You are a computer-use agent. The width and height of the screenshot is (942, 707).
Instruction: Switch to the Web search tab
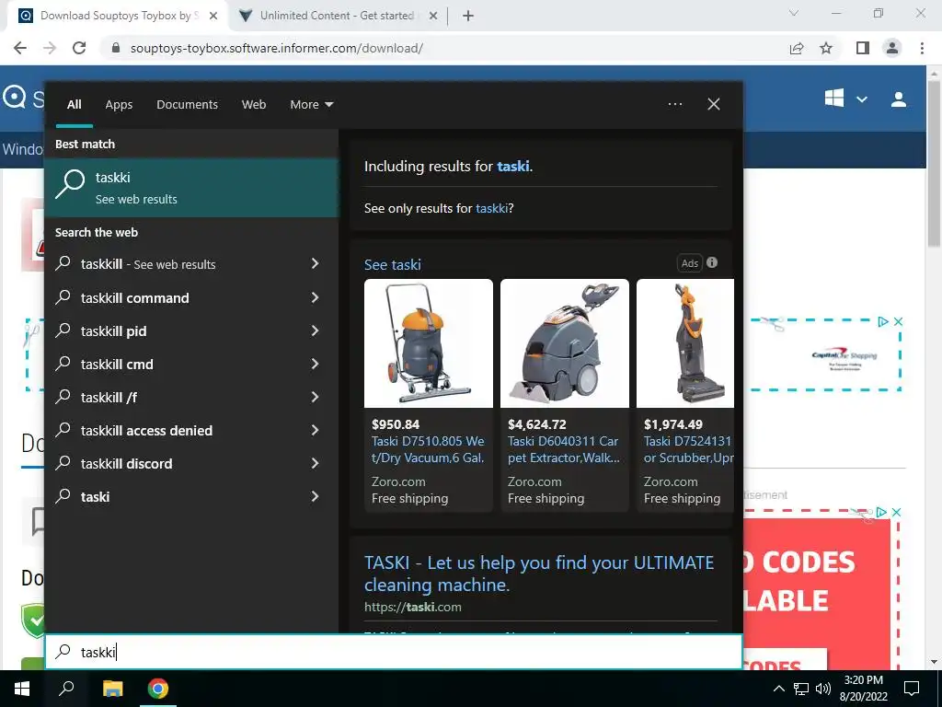pyautogui.click(x=254, y=105)
